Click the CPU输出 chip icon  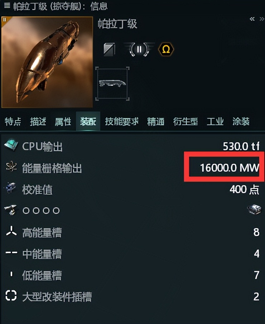[11, 146]
